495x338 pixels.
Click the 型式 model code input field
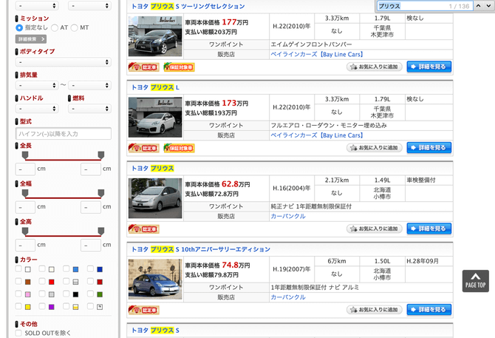click(x=63, y=134)
